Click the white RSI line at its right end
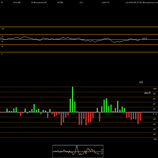The height and width of the screenshot is (158, 158). 140,39
